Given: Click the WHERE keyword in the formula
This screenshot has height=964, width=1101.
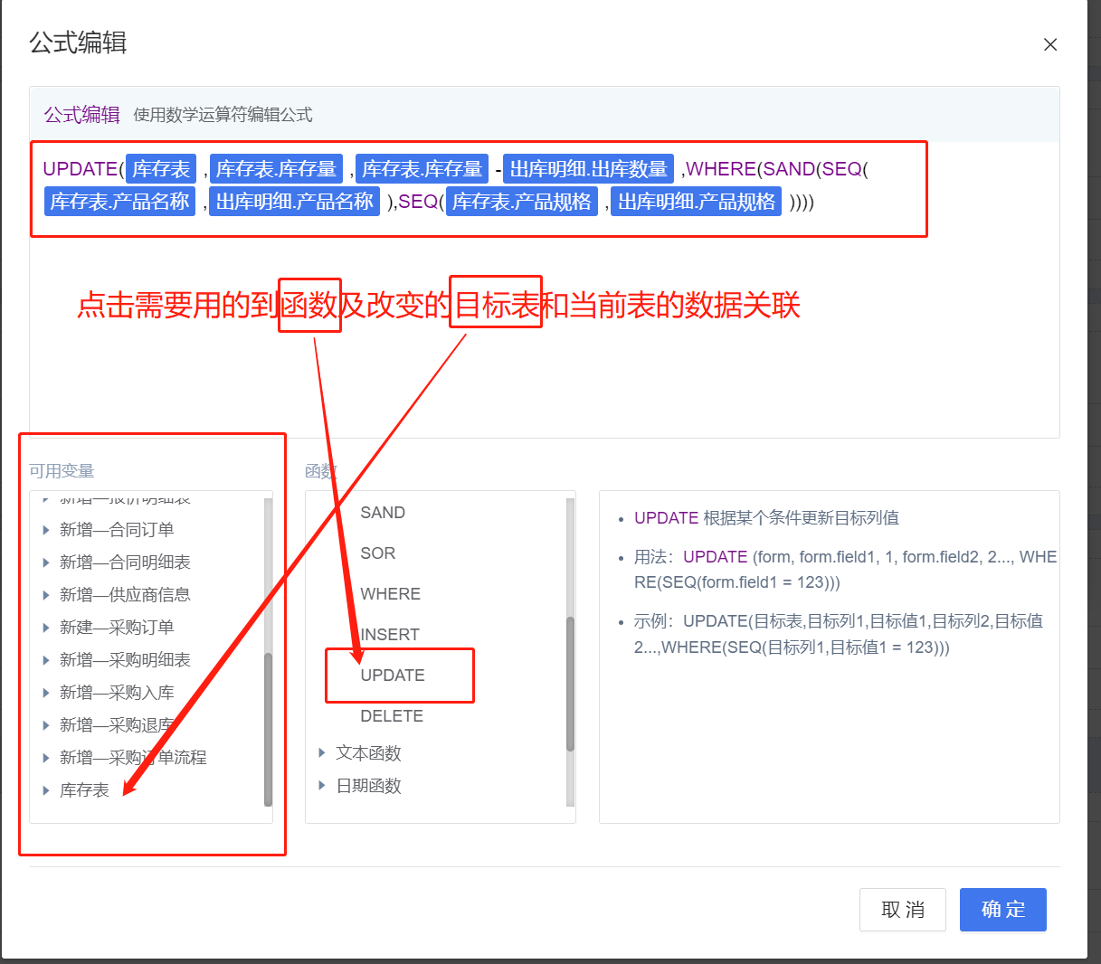Looking at the screenshot, I should coord(721,169).
